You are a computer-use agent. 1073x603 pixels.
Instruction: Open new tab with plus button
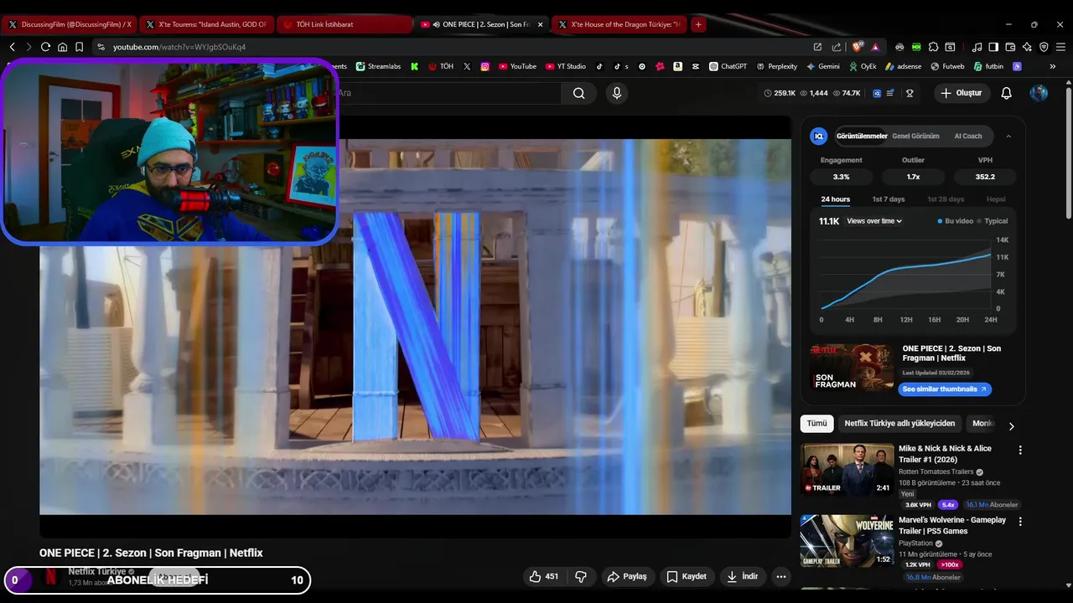click(x=698, y=24)
